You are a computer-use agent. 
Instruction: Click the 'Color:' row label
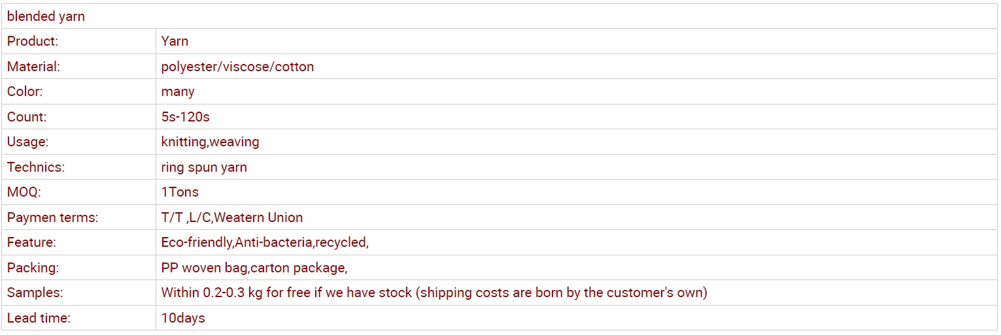26,91
